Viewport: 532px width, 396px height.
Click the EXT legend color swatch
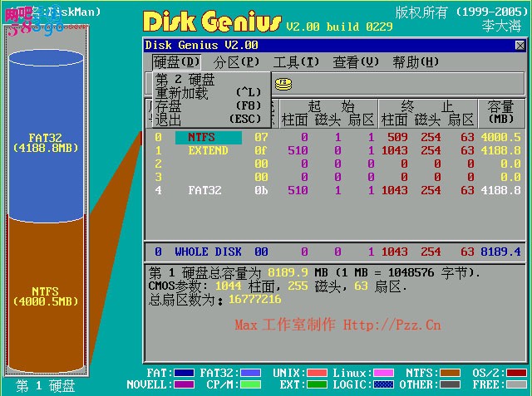[x=317, y=385]
